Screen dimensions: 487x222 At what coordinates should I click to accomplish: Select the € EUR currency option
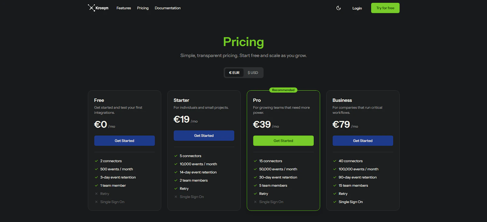click(x=234, y=73)
